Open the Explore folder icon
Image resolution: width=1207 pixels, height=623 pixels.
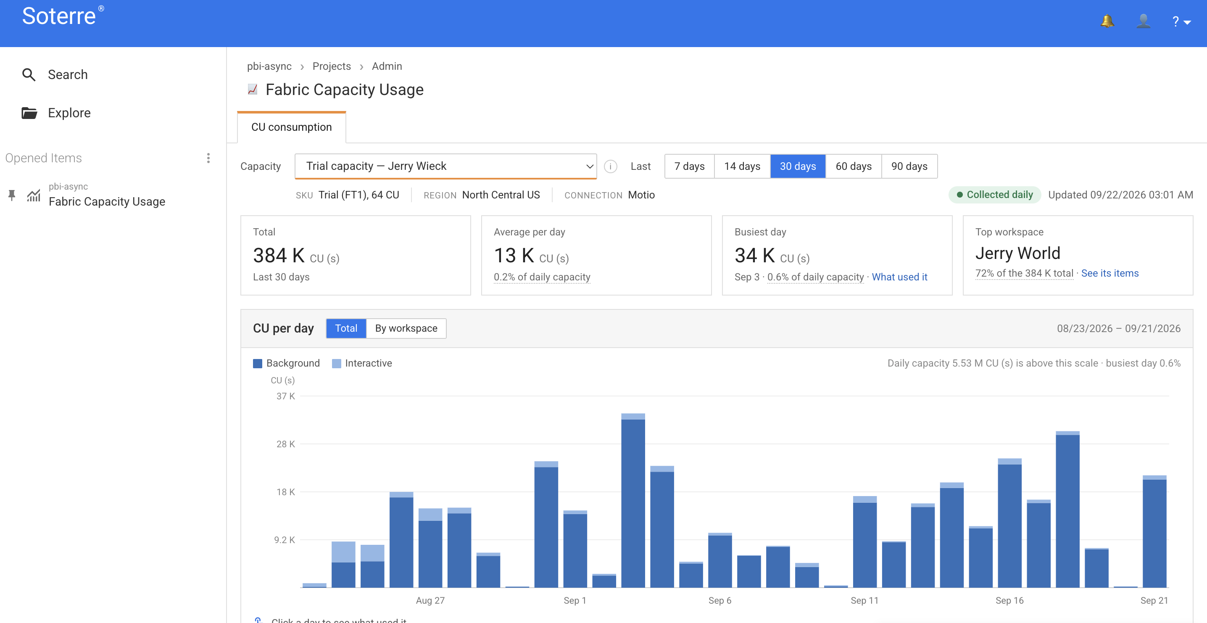point(29,113)
